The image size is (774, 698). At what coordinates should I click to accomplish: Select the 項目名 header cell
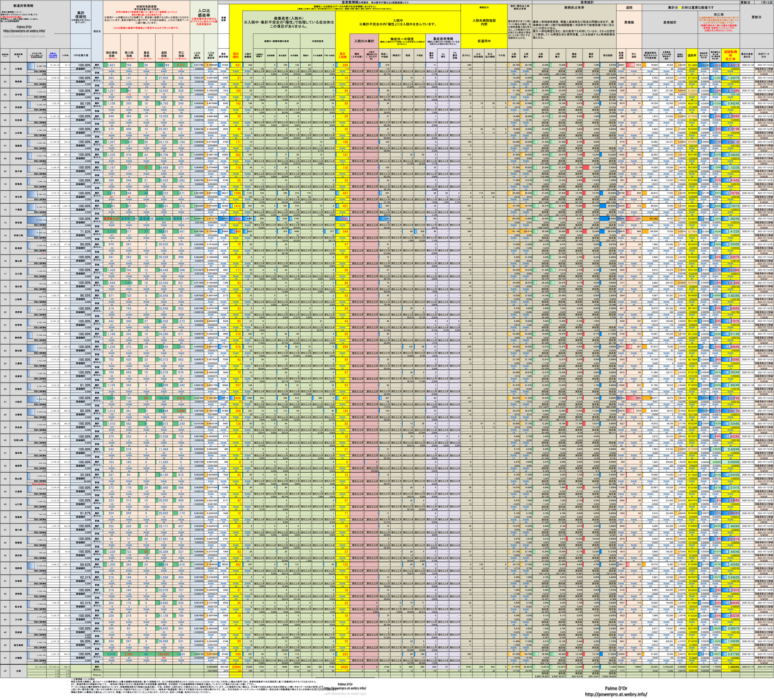(x=97, y=31)
